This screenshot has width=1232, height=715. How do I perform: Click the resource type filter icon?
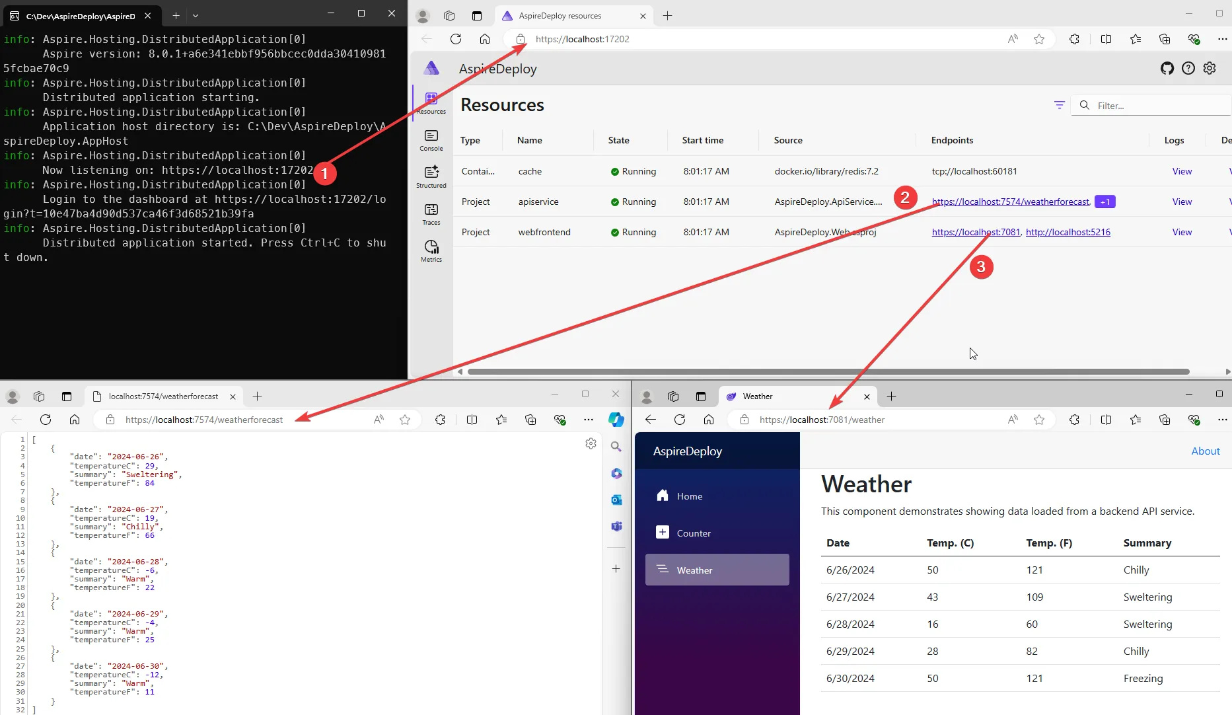point(1060,105)
